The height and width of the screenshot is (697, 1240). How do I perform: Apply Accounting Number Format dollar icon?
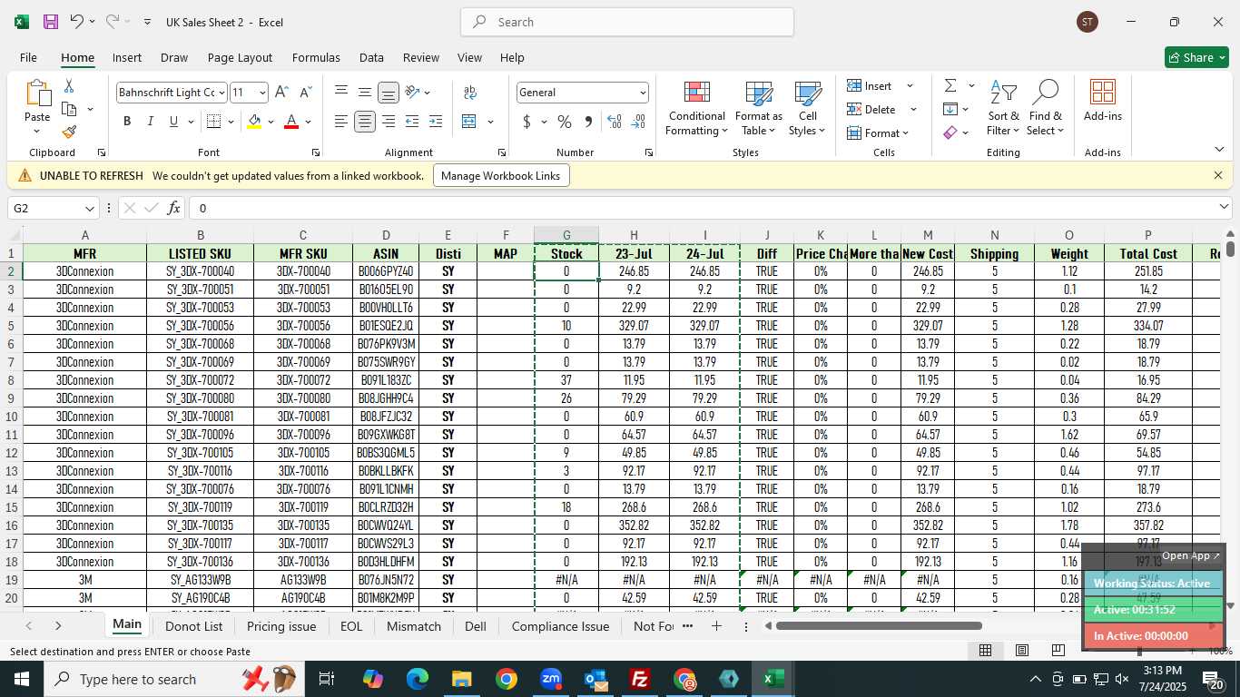(x=527, y=122)
